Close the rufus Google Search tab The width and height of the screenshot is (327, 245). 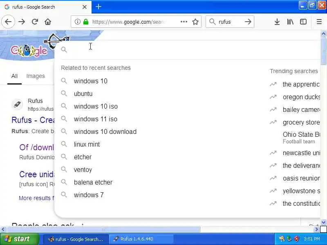pyautogui.click(x=85, y=7)
